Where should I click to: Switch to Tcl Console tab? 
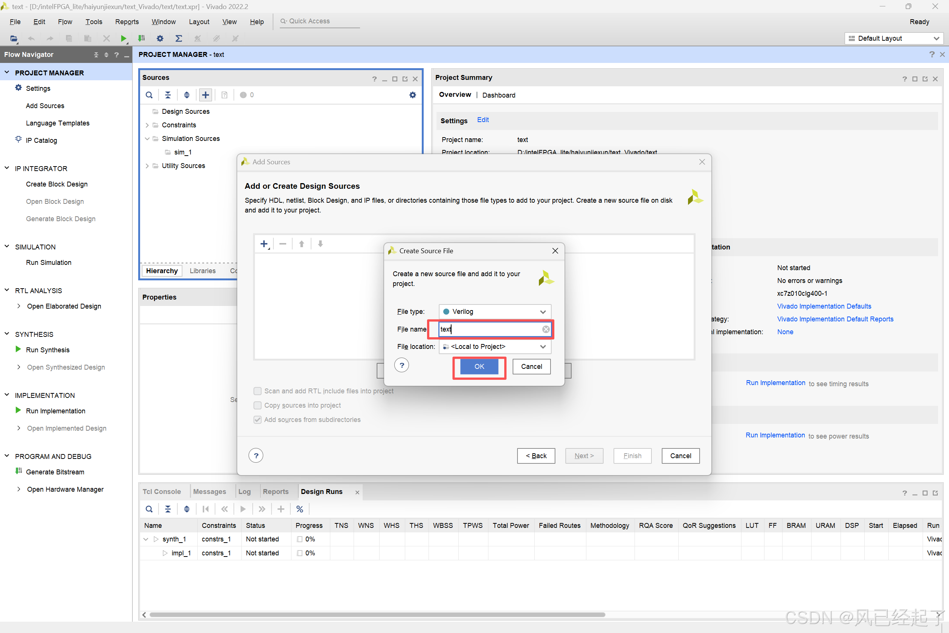(x=162, y=491)
